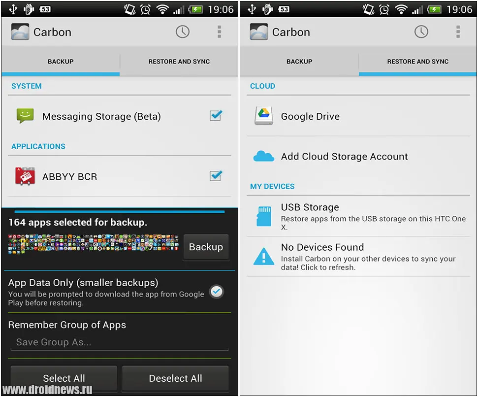478x397 pixels.
Task: Tap the ABBYY BCR label
Action: coord(69,176)
